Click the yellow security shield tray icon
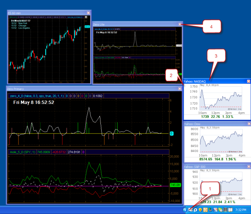Image resolution: width=251 pixels, height=214 pixels. (200, 210)
